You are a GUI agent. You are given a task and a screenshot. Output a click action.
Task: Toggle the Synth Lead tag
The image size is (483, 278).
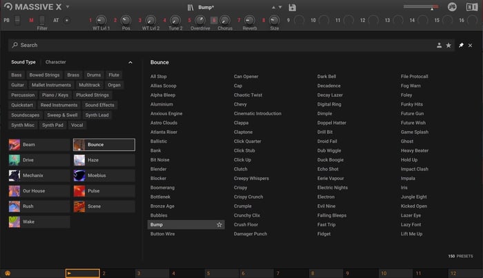click(97, 115)
